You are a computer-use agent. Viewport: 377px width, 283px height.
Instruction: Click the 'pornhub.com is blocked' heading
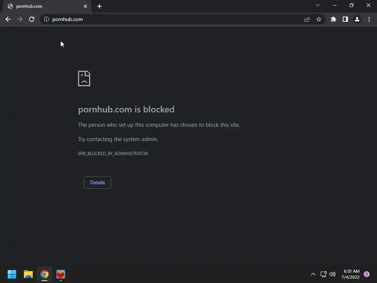pyautogui.click(x=126, y=109)
